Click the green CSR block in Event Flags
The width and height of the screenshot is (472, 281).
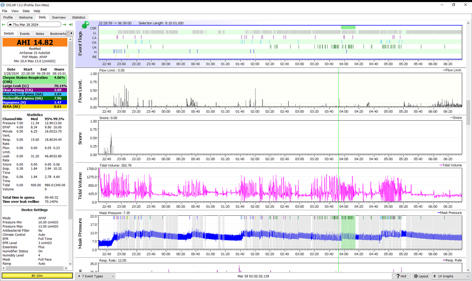pyautogui.click(x=348, y=28)
